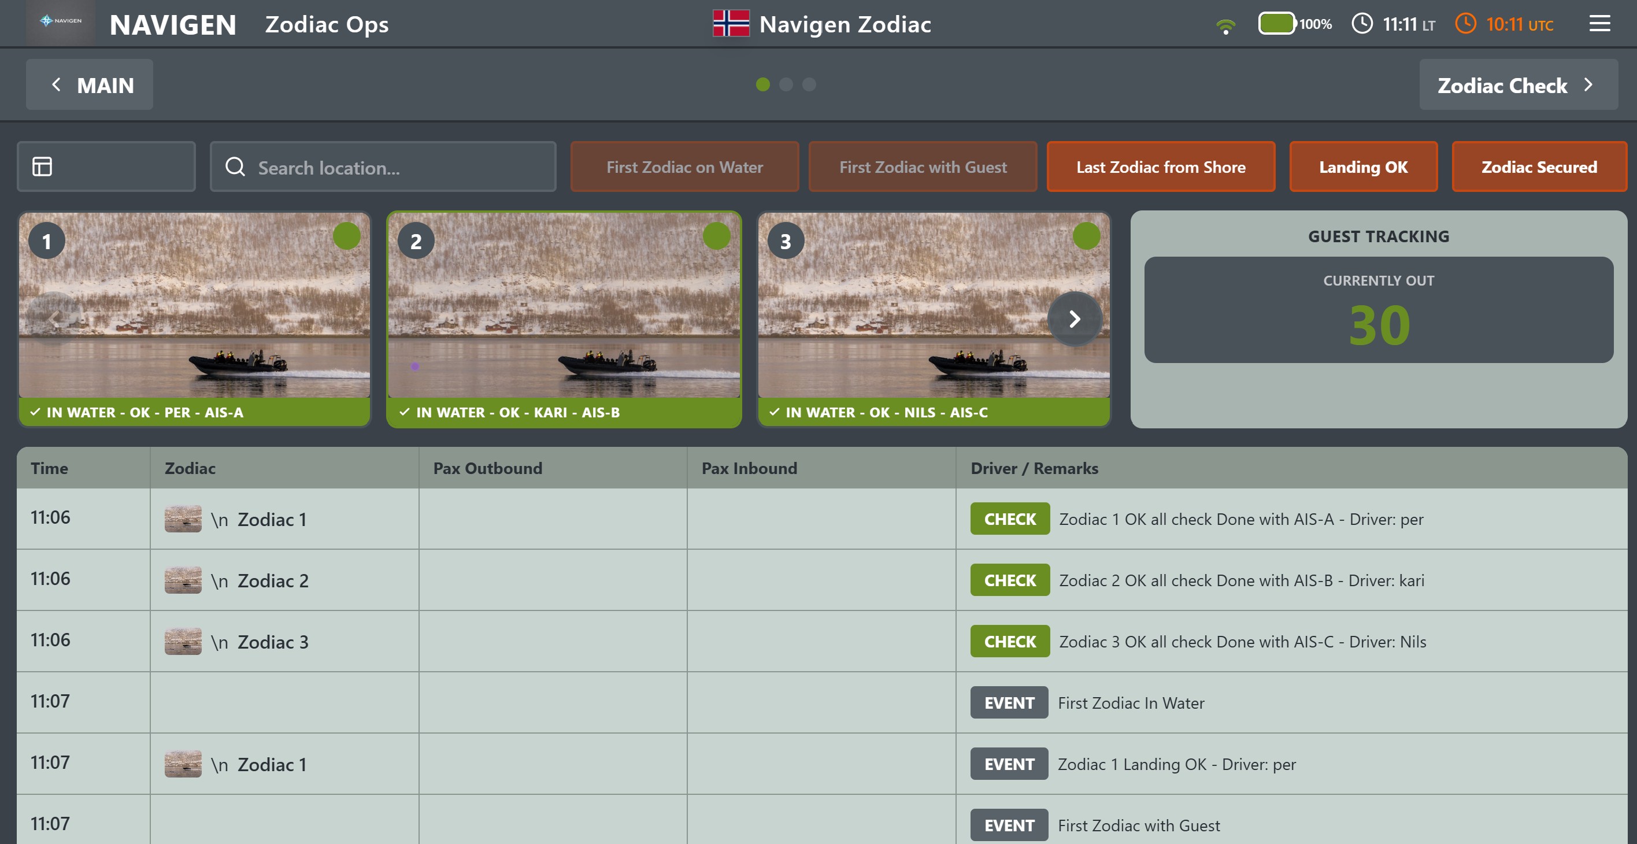Go back to MAIN screen
This screenshot has width=1637, height=844.
pos(90,84)
